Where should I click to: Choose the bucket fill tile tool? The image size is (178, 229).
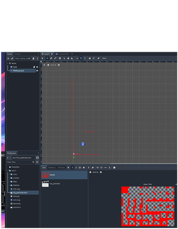(84, 168)
